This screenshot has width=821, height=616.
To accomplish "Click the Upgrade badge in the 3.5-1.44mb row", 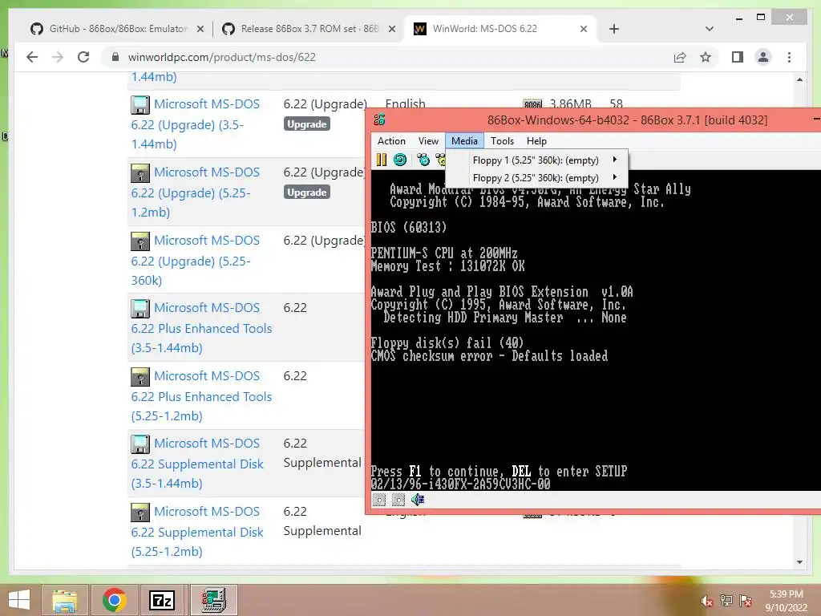I will (x=307, y=124).
